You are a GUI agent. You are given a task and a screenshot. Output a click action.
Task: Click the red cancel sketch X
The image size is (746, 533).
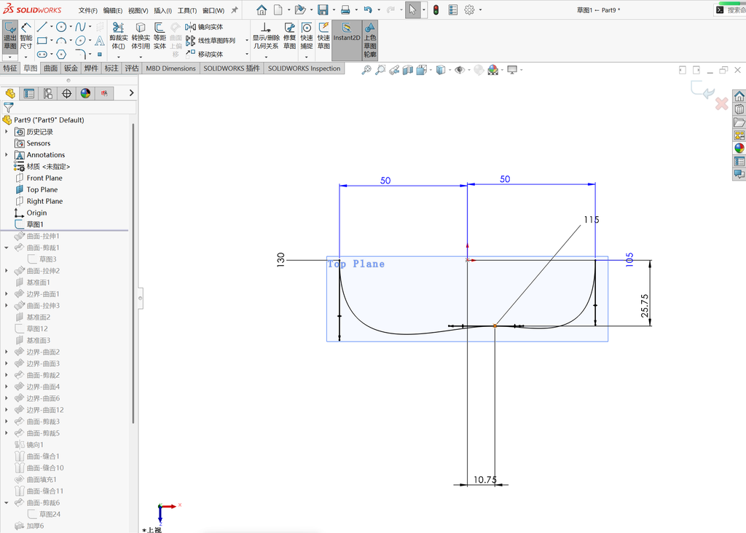tap(721, 103)
